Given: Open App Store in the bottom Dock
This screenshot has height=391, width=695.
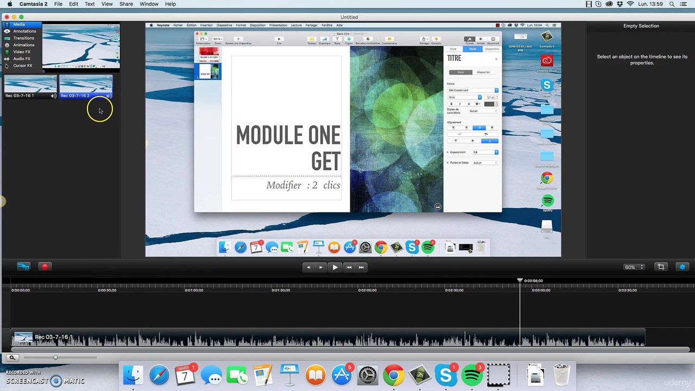Looking at the screenshot, I should (342, 375).
